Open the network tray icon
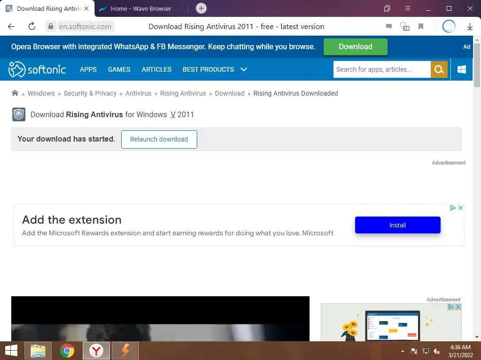 click(426, 351)
